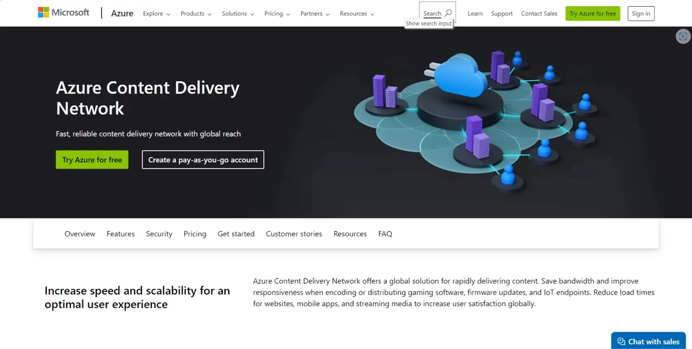Click the 'Increase speed and scalability' heading
Screen dimensions: 692x349
pyautogui.click(x=137, y=297)
